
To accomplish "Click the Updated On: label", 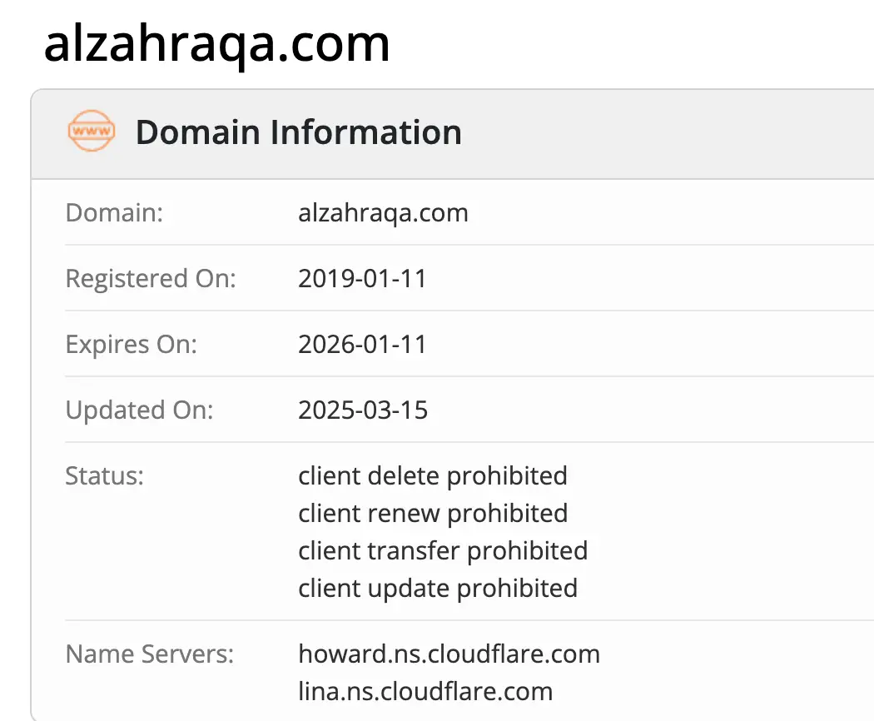I will (x=139, y=410).
